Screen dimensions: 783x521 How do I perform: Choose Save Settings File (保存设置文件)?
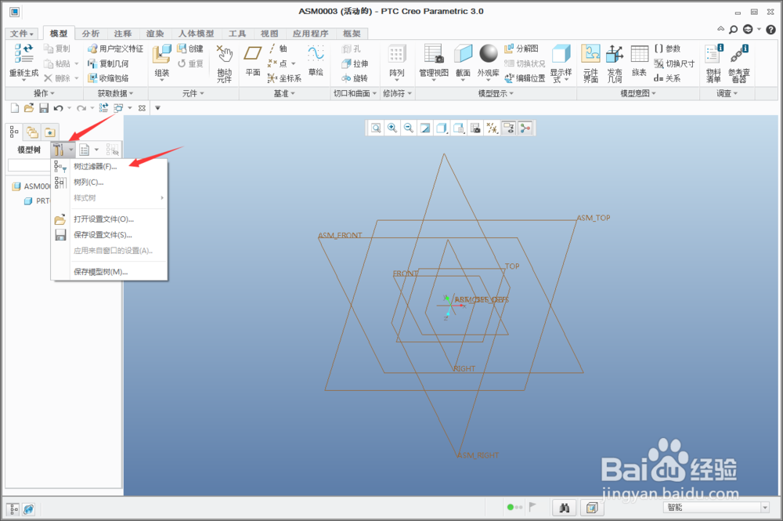(x=110, y=235)
